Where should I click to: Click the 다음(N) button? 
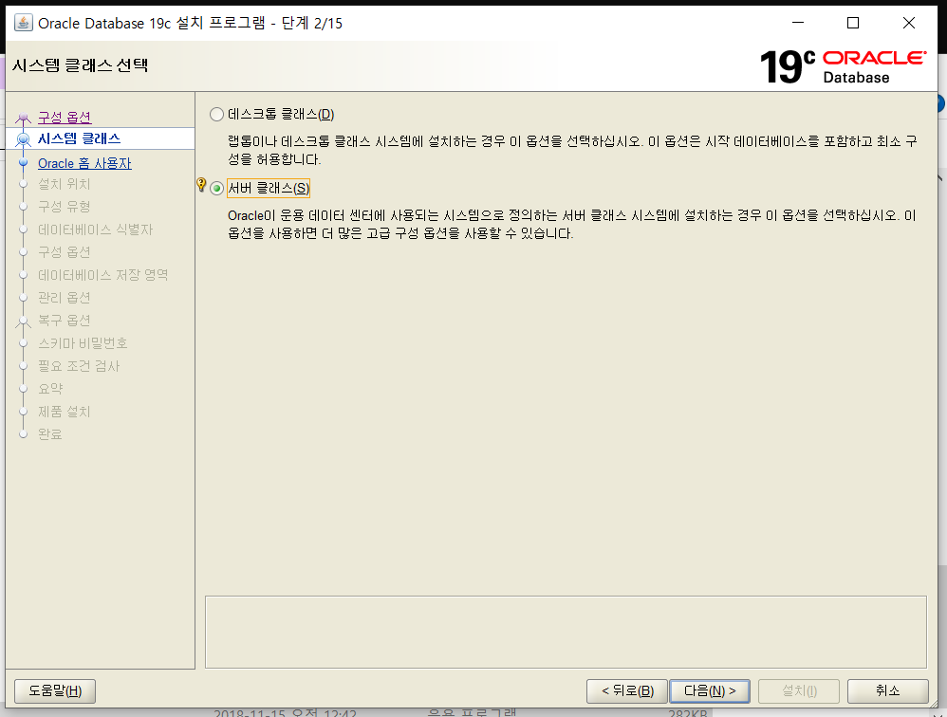coord(710,690)
